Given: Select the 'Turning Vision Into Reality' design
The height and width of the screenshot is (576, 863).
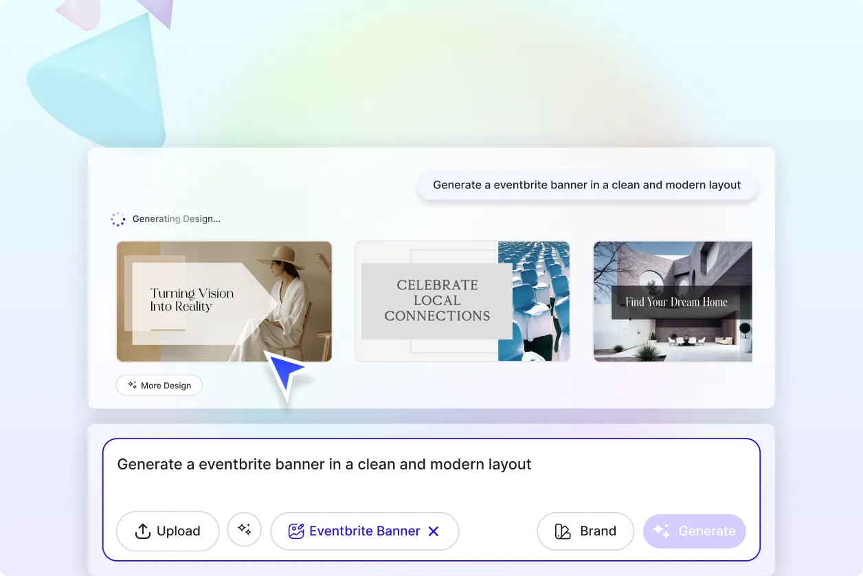Looking at the screenshot, I should click(224, 301).
